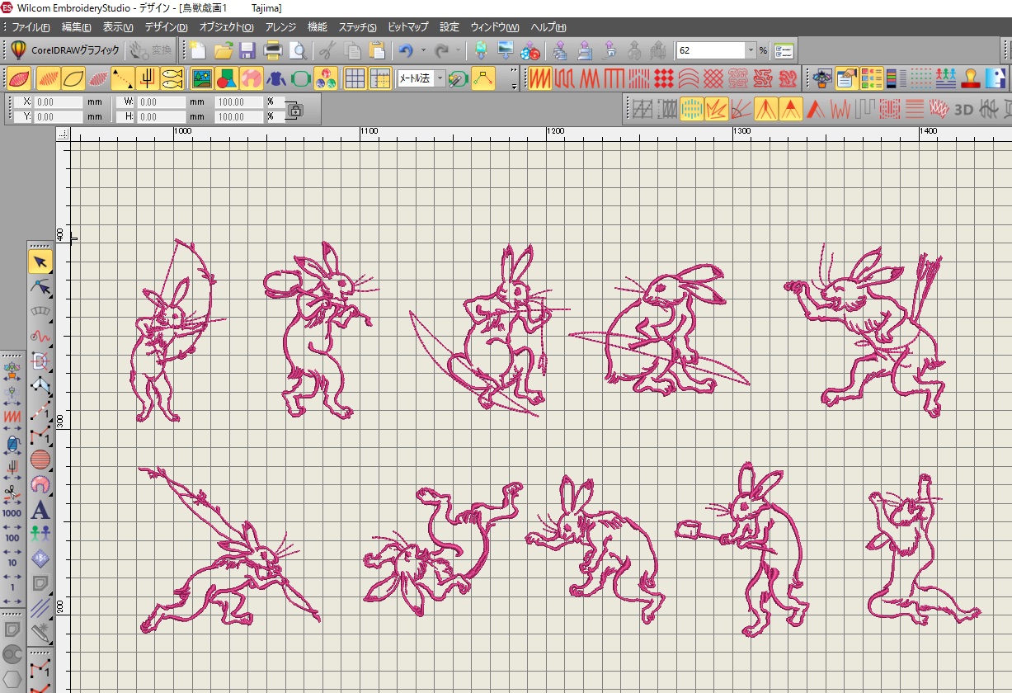The width and height of the screenshot is (1012, 693).
Task: Expand the redo history dropdown arrow
Action: (x=459, y=50)
